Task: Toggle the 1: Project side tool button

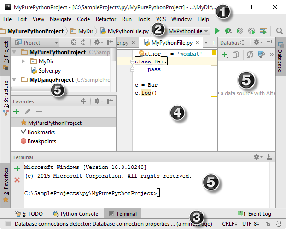Action: tap(6, 56)
